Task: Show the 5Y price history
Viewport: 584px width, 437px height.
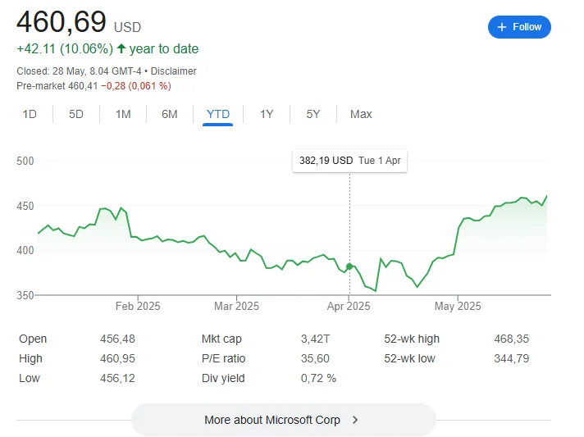Action: pyautogui.click(x=313, y=114)
